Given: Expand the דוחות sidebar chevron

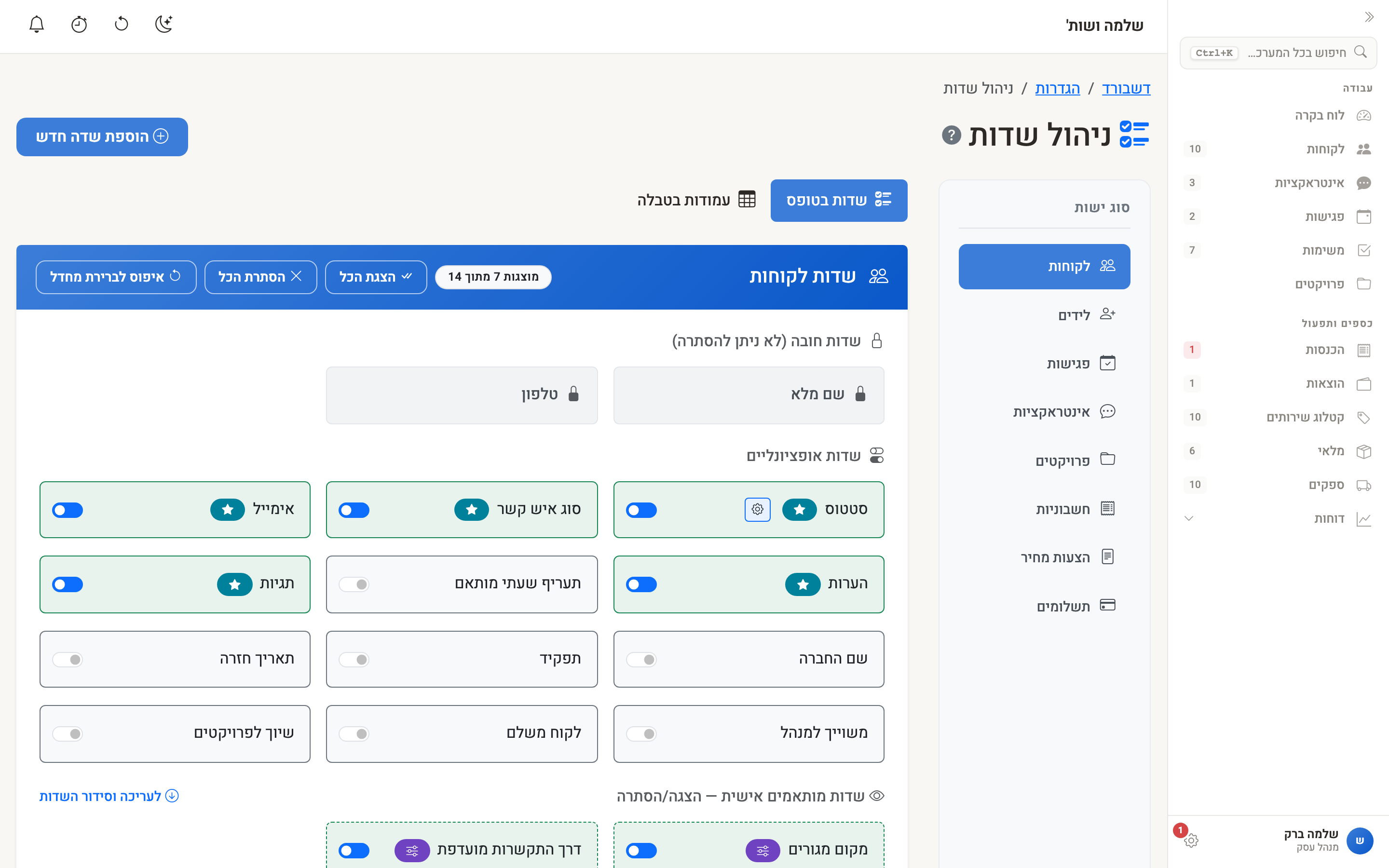Looking at the screenshot, I should 1189,518.
